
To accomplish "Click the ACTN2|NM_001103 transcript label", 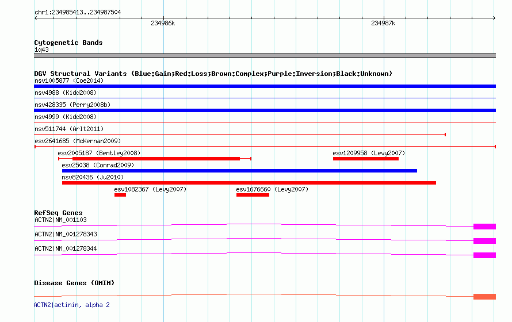I will tap(61, 220).
